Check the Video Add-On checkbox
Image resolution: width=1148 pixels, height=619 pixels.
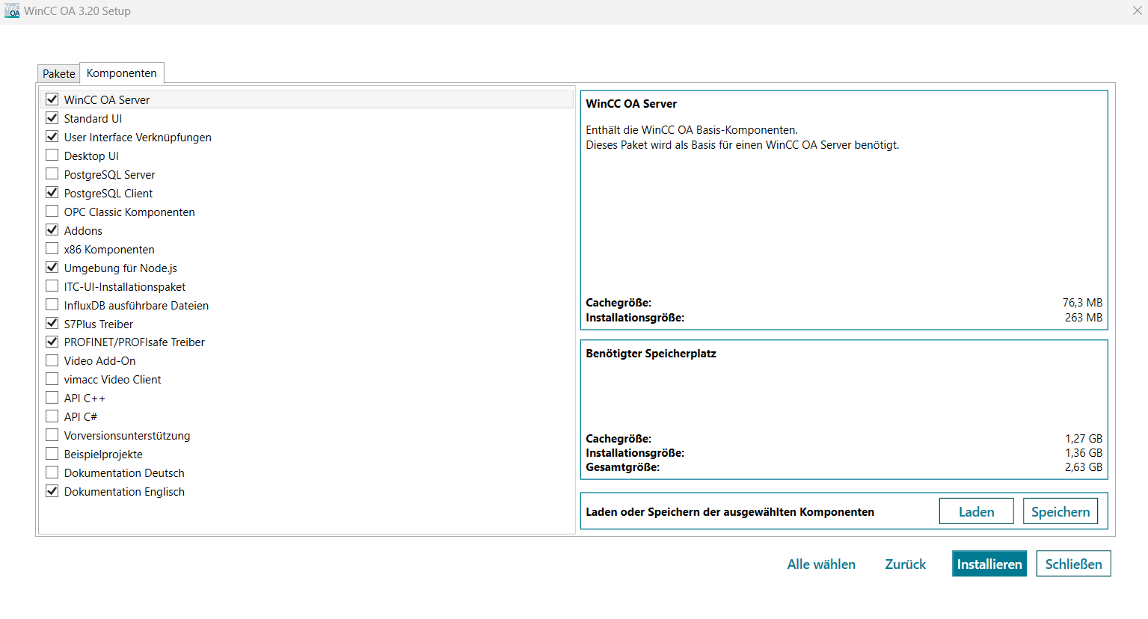coord(52,360)
